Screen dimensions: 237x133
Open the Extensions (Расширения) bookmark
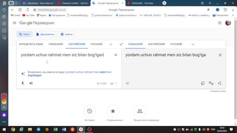click(57, 15)
